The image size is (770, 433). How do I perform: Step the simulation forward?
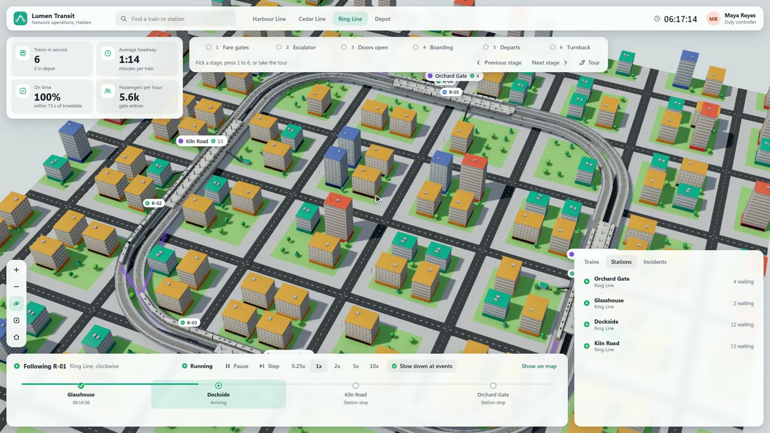tap(269, 366)
